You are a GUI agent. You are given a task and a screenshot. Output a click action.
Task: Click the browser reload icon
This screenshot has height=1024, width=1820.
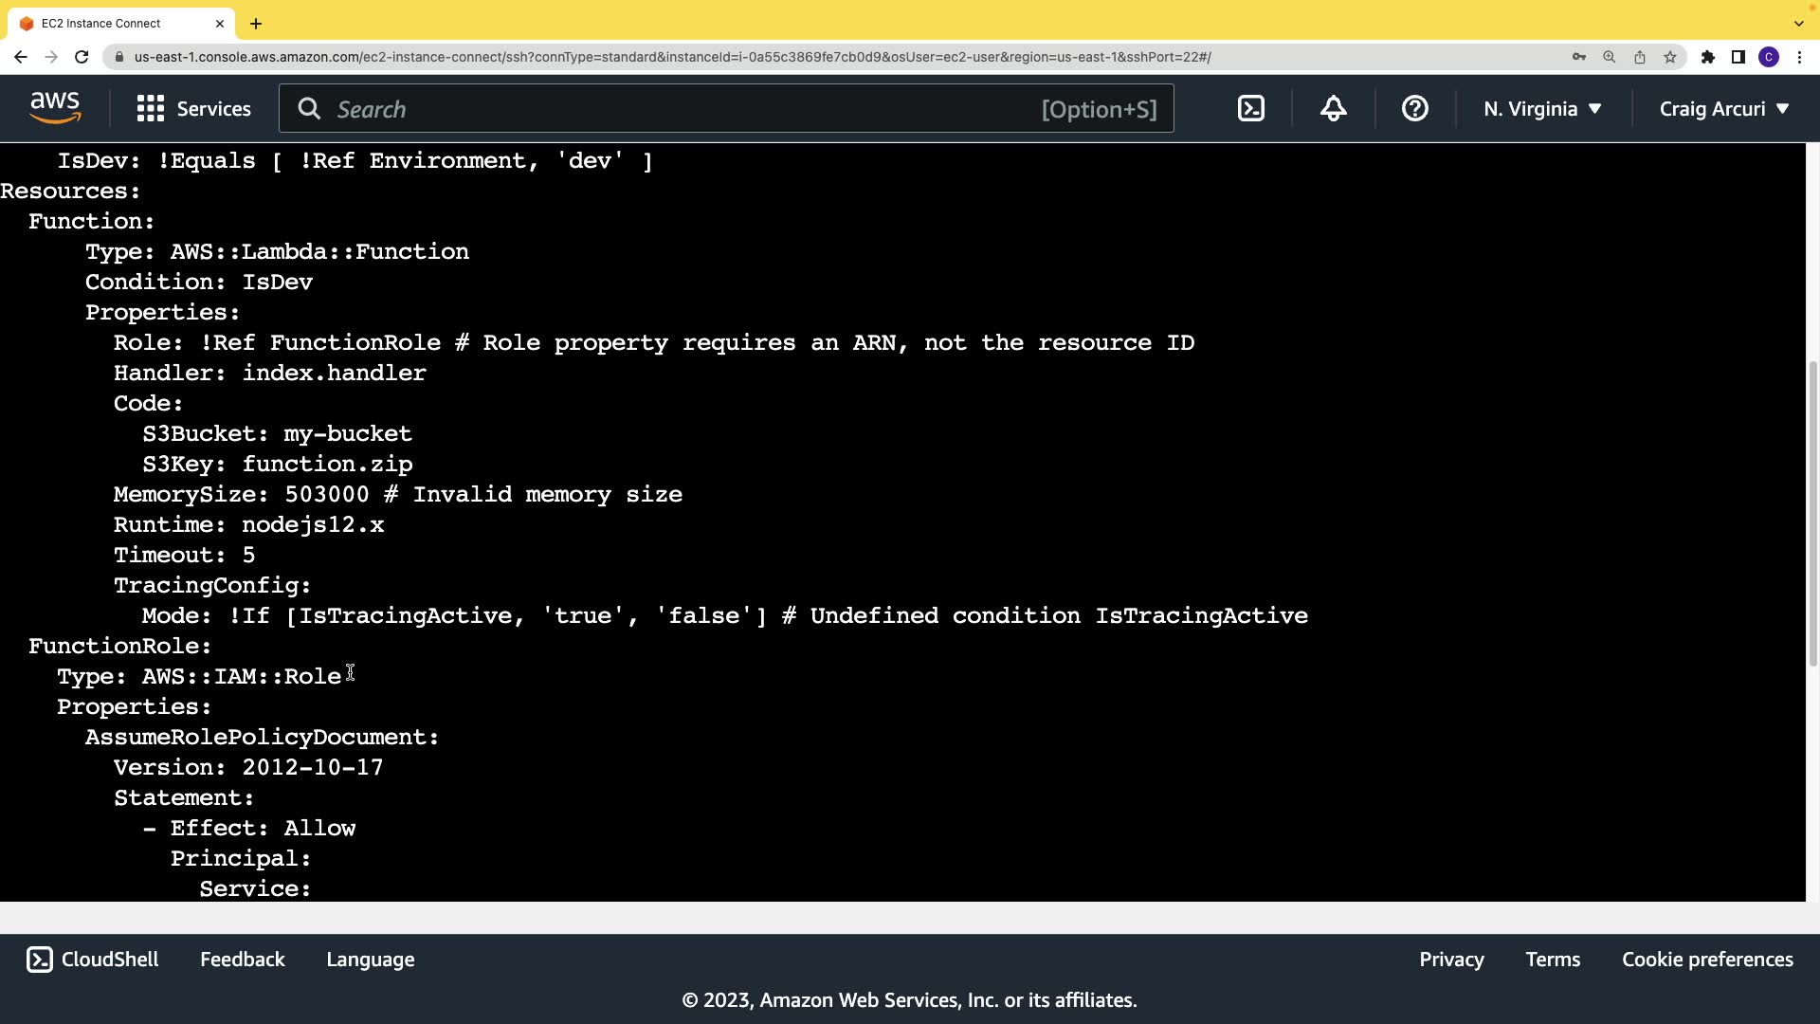tap(82, 57)
